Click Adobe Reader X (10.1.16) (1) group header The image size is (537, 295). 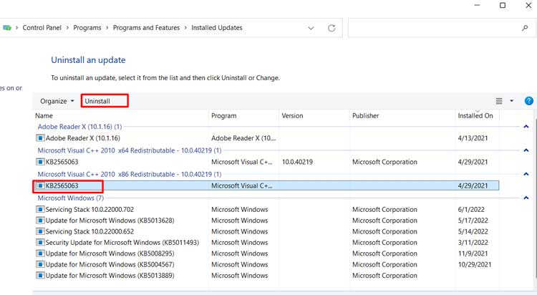(x=79, y=127)
